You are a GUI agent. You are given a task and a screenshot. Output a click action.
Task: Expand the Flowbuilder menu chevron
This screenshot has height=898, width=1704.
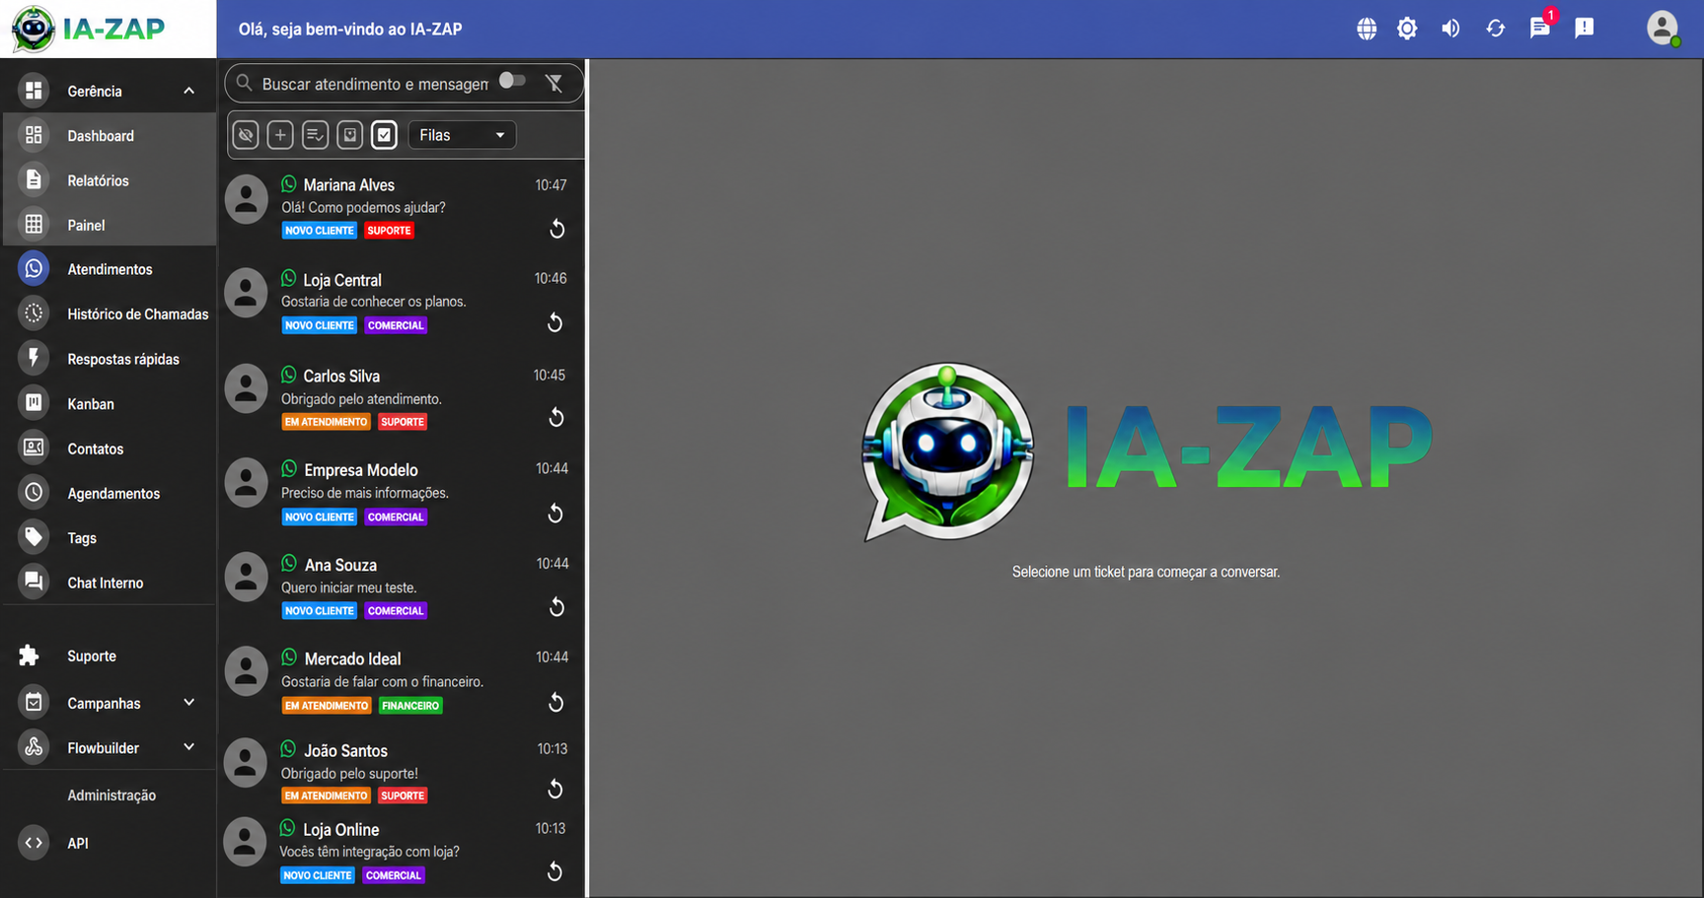(x=188, y=747)
